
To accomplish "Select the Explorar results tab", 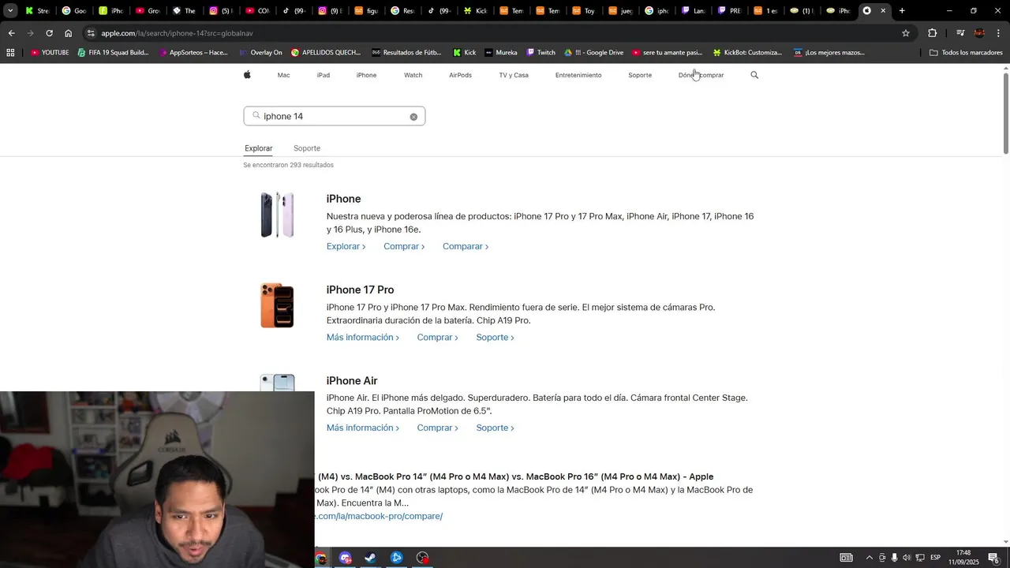I will (259, 148).
